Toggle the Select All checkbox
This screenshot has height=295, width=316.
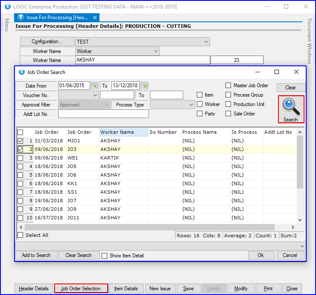coord(20,235)
